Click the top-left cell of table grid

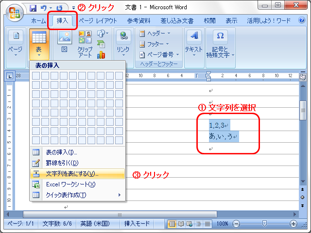tap(35, 75)
